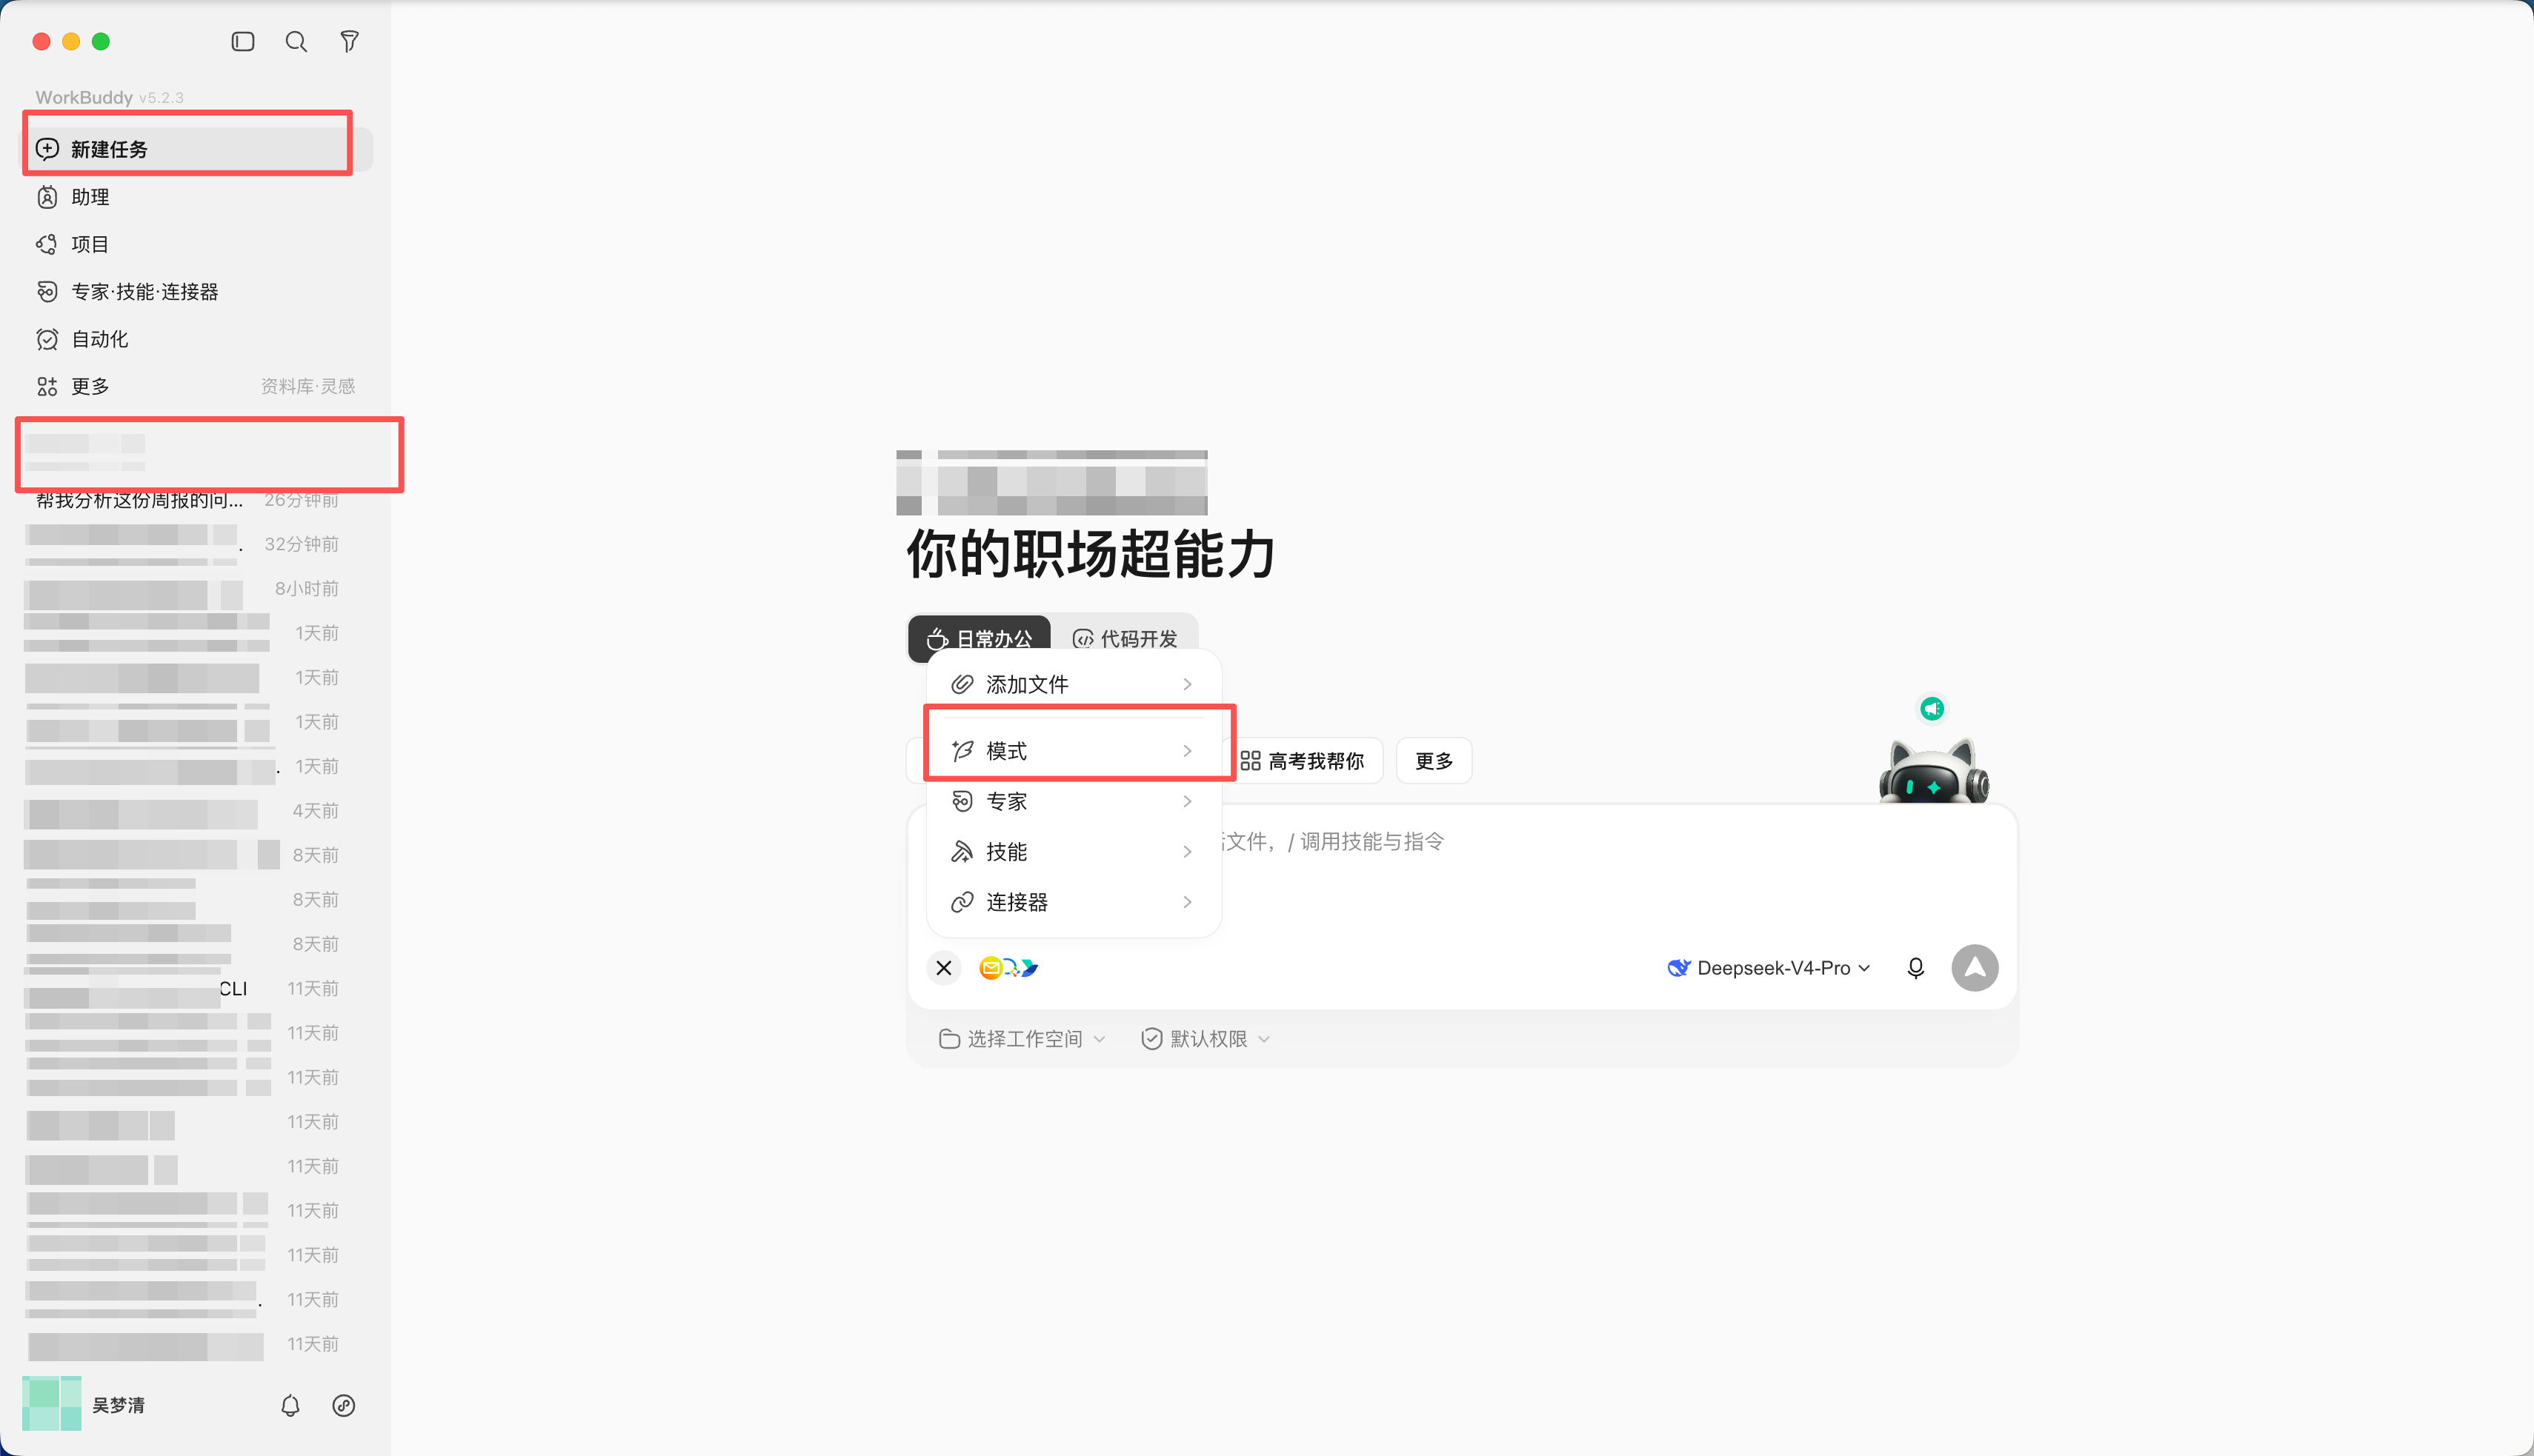This screenshot has width=2534, height=1456.
Task: Expand chevron beside 技能 in popup
Action: click(1188, 852)
